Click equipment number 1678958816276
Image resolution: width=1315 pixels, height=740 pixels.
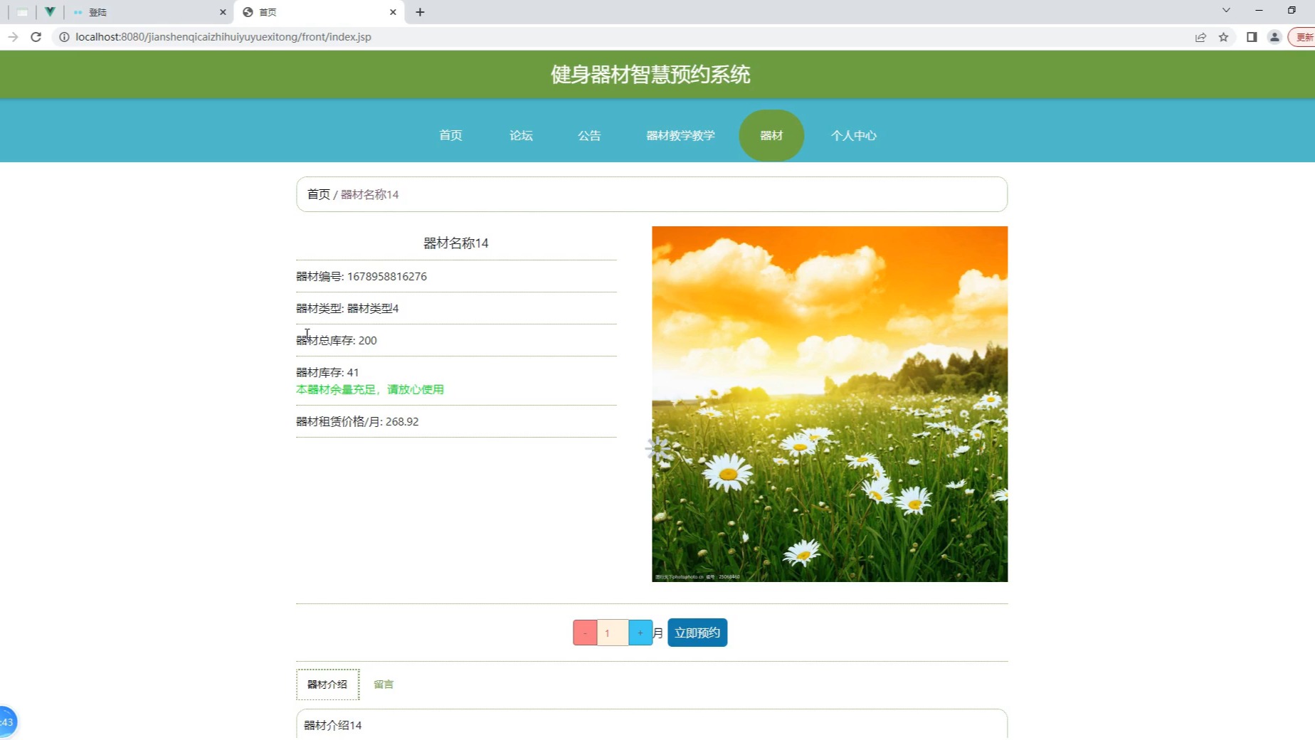click(387, 276)
